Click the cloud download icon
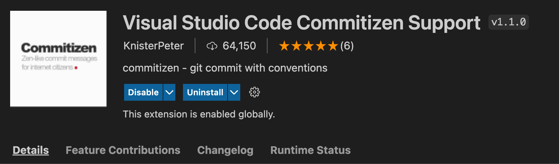 (x=212, y=46)
